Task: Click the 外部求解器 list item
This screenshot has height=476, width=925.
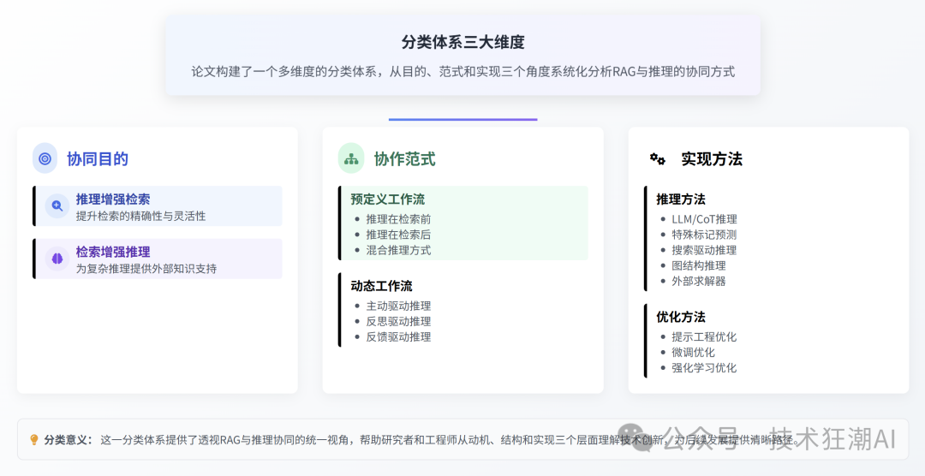Action: coord(699,281)
